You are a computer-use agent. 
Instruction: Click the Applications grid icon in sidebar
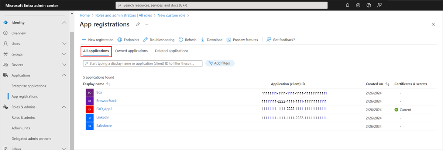pyautogui.click(x=6, y=75)
